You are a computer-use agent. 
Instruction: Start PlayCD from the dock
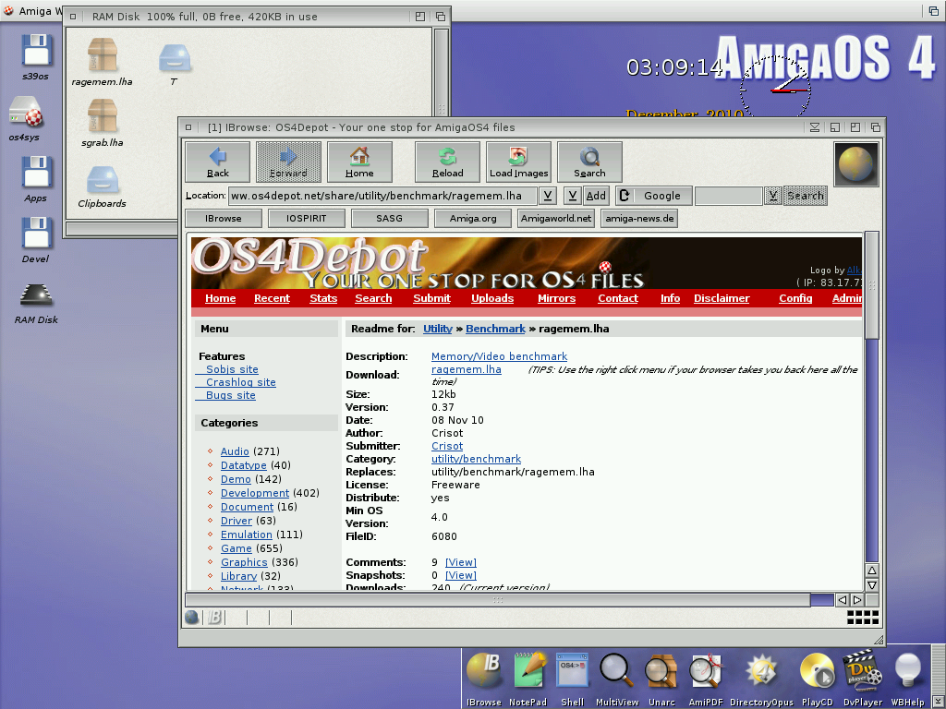tap(817, 679)
